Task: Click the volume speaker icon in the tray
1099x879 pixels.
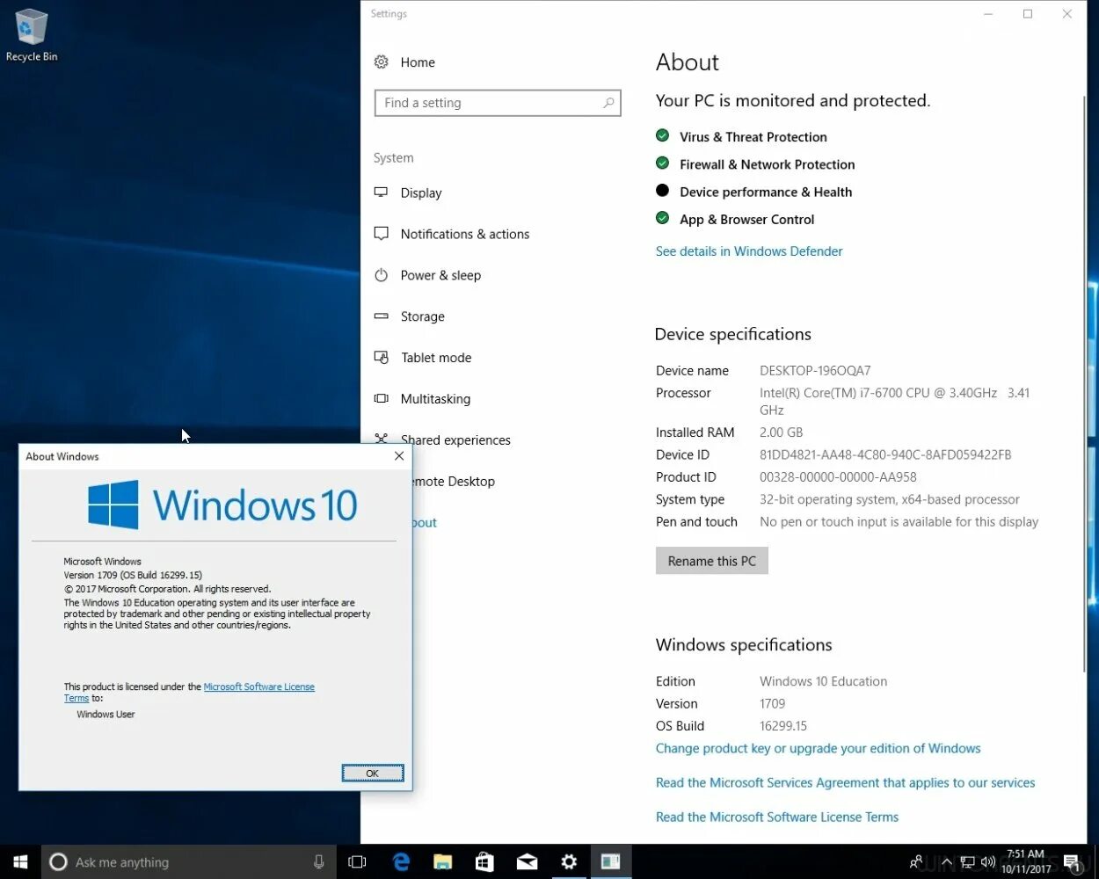Action: pyautogui.click(x=988, y=862)
